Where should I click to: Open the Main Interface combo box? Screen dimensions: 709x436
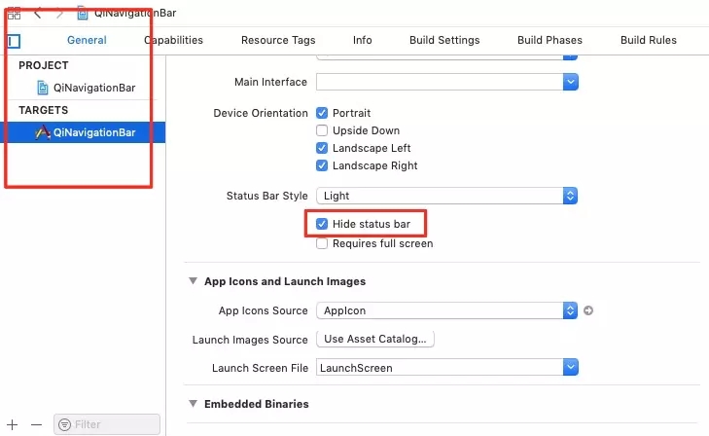(x=571, y=83)
